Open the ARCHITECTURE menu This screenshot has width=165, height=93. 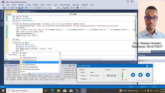click(x=65, y=5)
